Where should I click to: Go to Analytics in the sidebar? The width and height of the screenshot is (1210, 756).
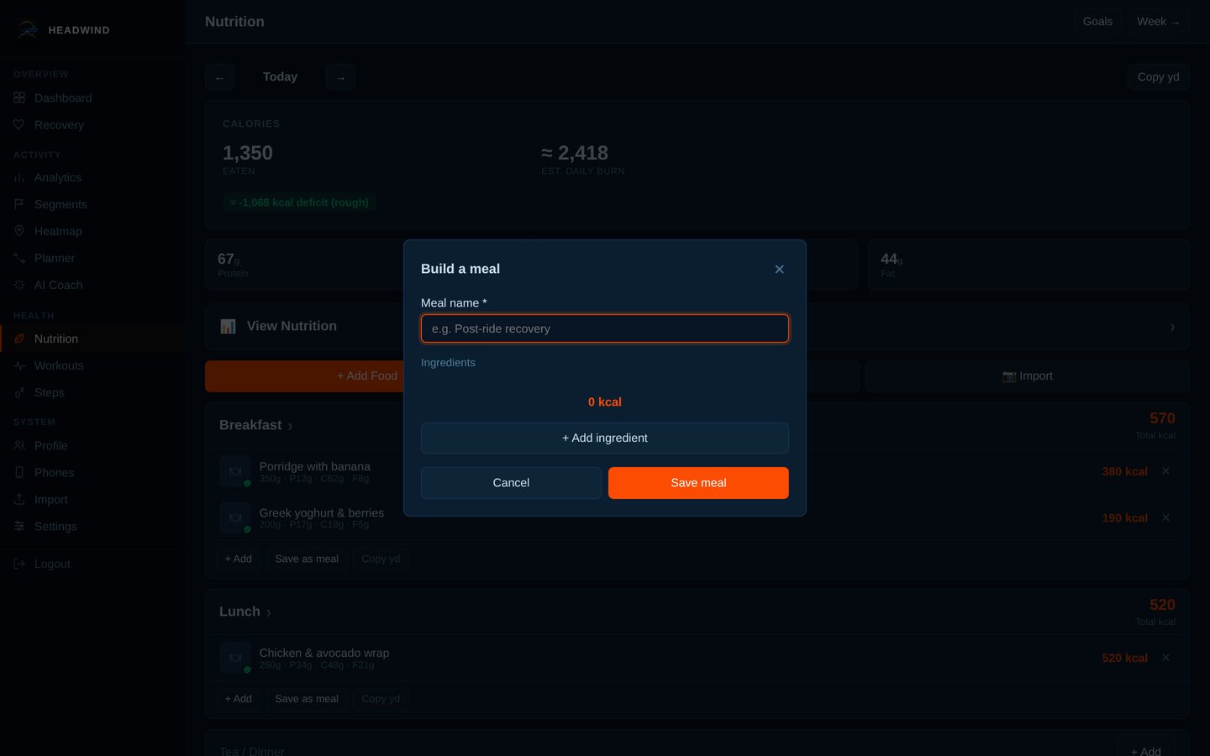pyautogui.click(x=92, y=178)
